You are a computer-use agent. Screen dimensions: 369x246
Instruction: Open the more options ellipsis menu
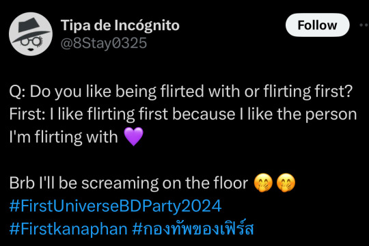[364, 25]
